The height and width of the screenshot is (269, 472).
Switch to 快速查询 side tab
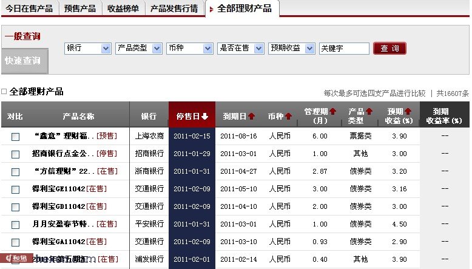point(25,61)
